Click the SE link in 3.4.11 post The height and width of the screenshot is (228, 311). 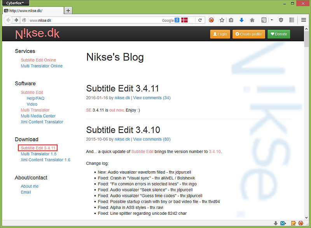(x=89, y=110)
